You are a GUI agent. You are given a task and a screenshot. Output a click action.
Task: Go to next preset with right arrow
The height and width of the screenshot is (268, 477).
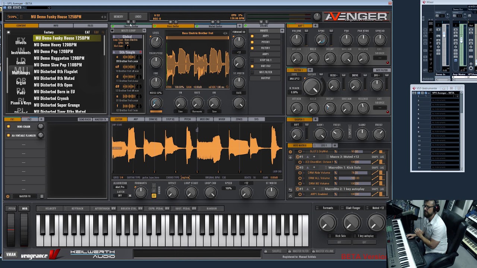click(x=105, y=17)
